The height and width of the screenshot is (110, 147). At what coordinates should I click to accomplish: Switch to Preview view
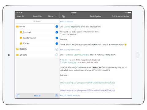[126, 16]
